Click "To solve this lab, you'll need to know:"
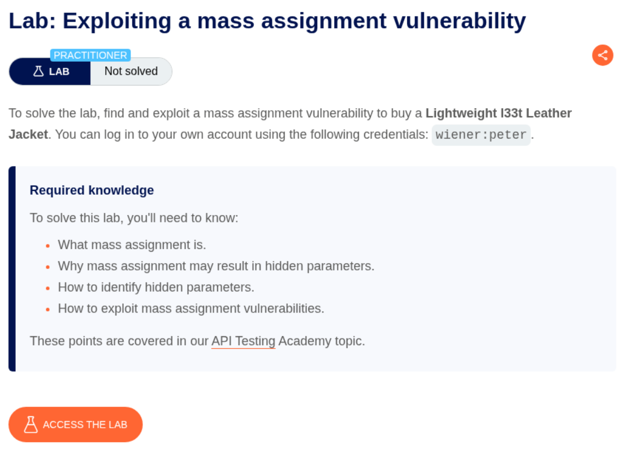636x450 pixels. click(x=134, y=218)
